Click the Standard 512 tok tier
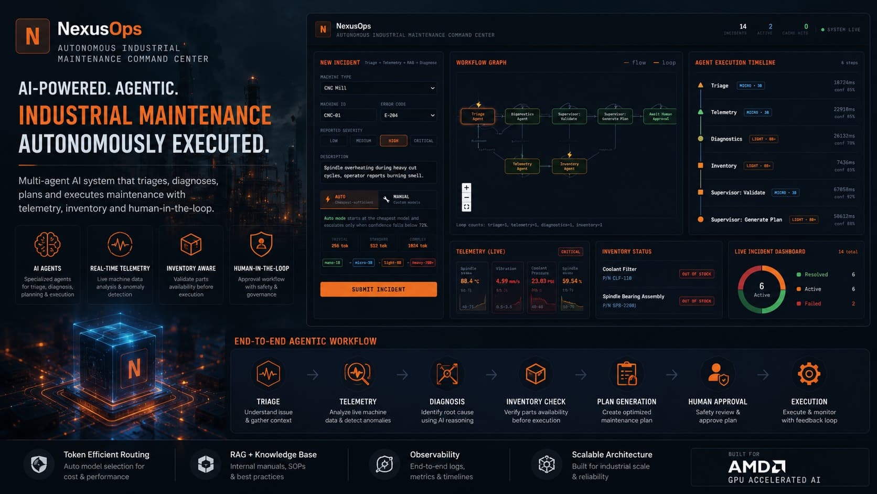877x494 pixels. pyautogui.click(x=378, y=243)
